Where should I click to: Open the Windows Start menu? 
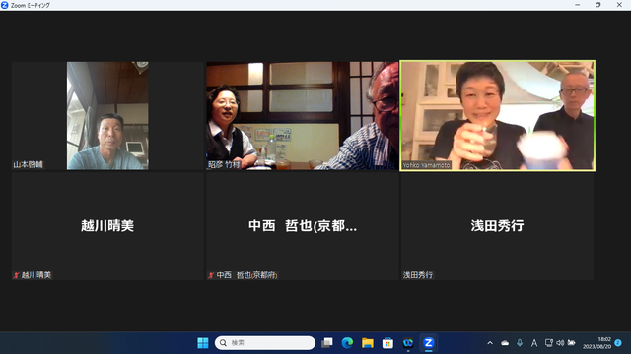pyautogui.click(x=203, y=343)
